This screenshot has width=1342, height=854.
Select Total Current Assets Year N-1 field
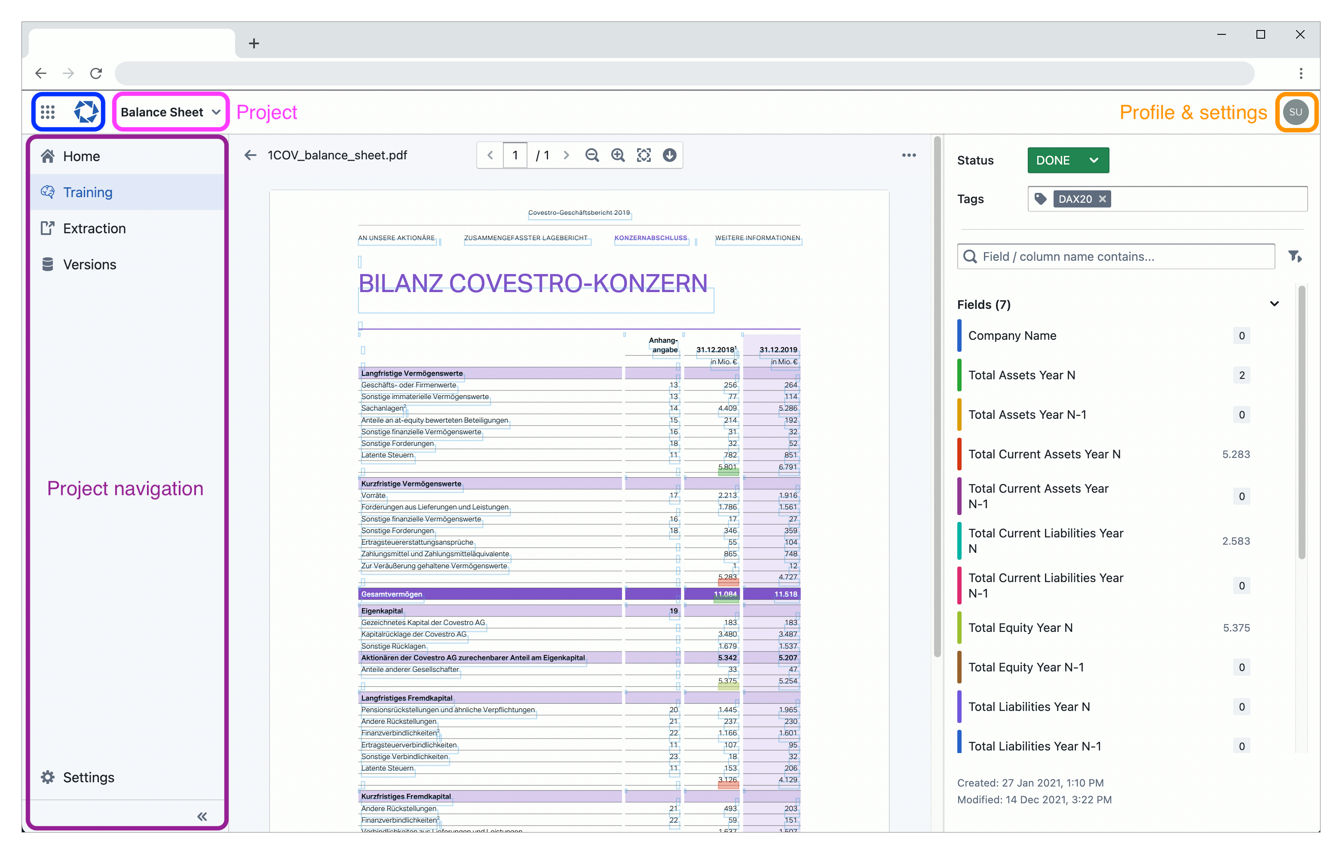pyautogui.click(x=1103, y=496)
